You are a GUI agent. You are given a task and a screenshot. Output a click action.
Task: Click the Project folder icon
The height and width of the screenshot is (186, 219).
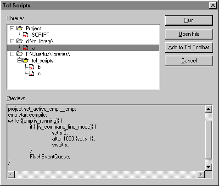tap(19, 28)
